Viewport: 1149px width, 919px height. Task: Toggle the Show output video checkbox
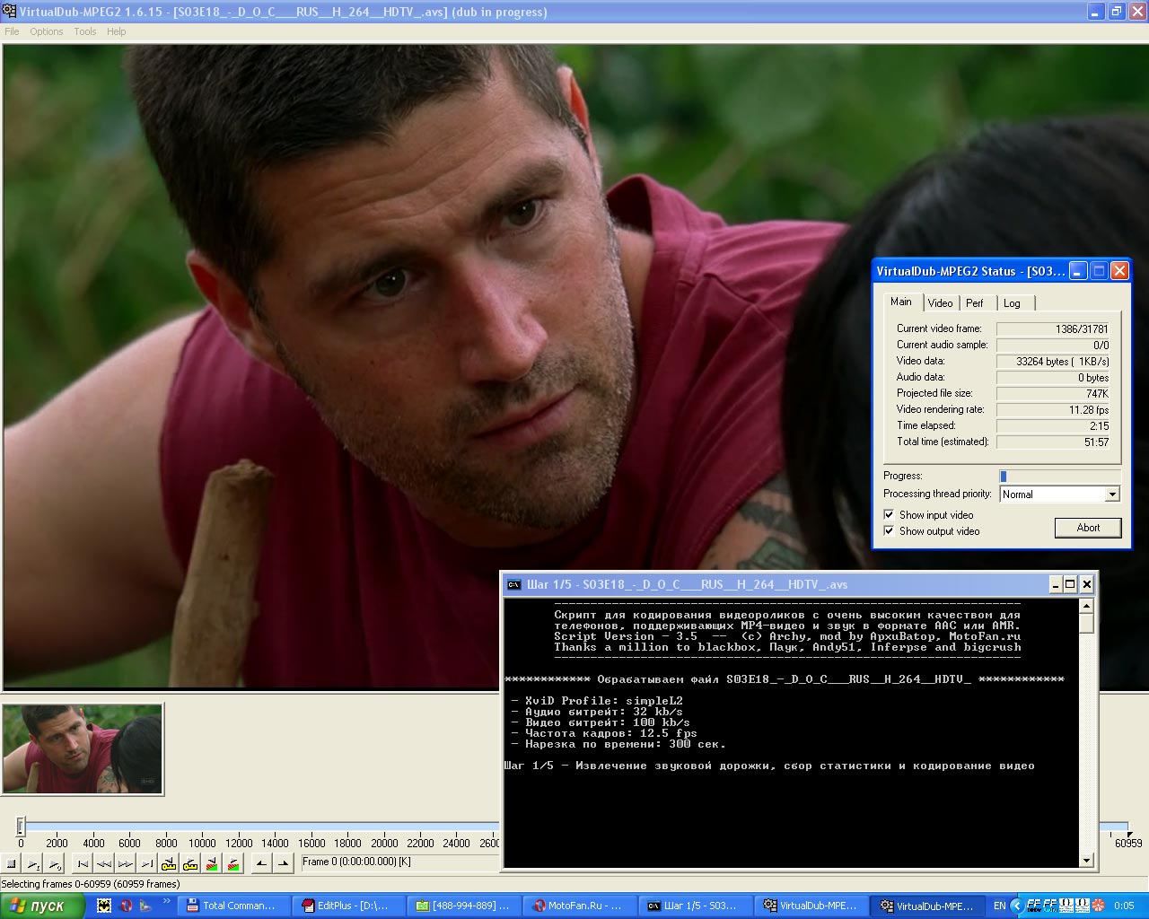point(889,531)
